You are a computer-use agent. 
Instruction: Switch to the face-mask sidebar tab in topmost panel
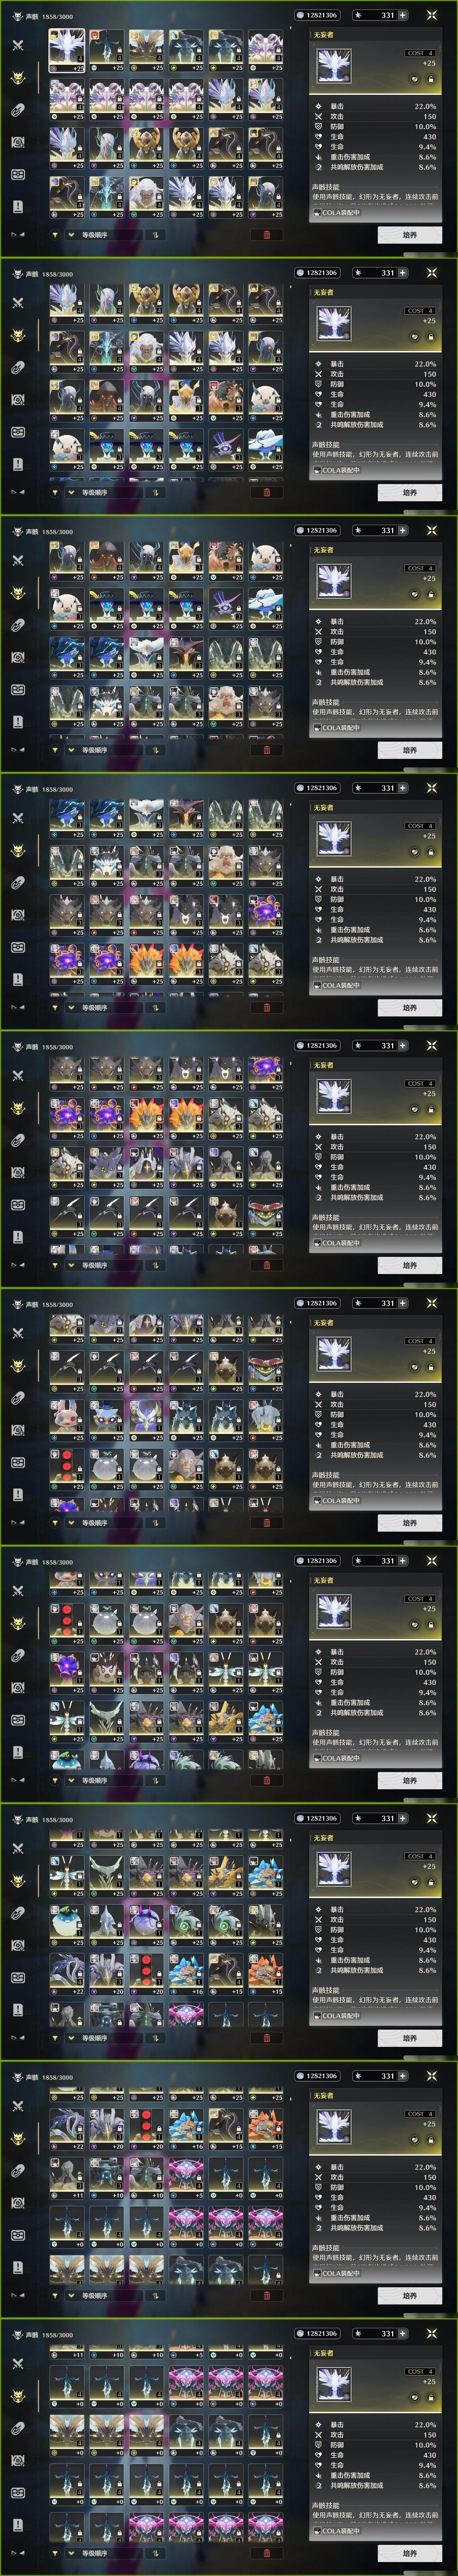click(x=17, y=174)
